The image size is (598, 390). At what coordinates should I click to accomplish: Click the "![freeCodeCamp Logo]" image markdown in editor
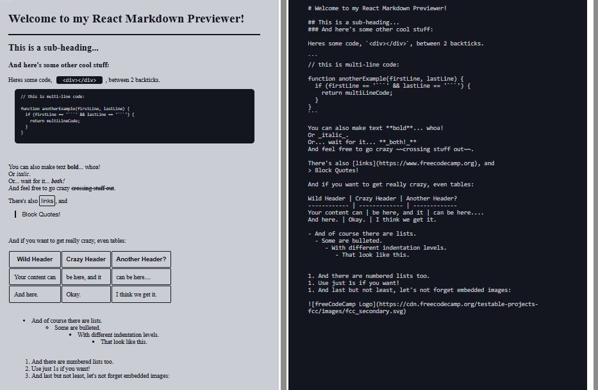tap(423, 307)
